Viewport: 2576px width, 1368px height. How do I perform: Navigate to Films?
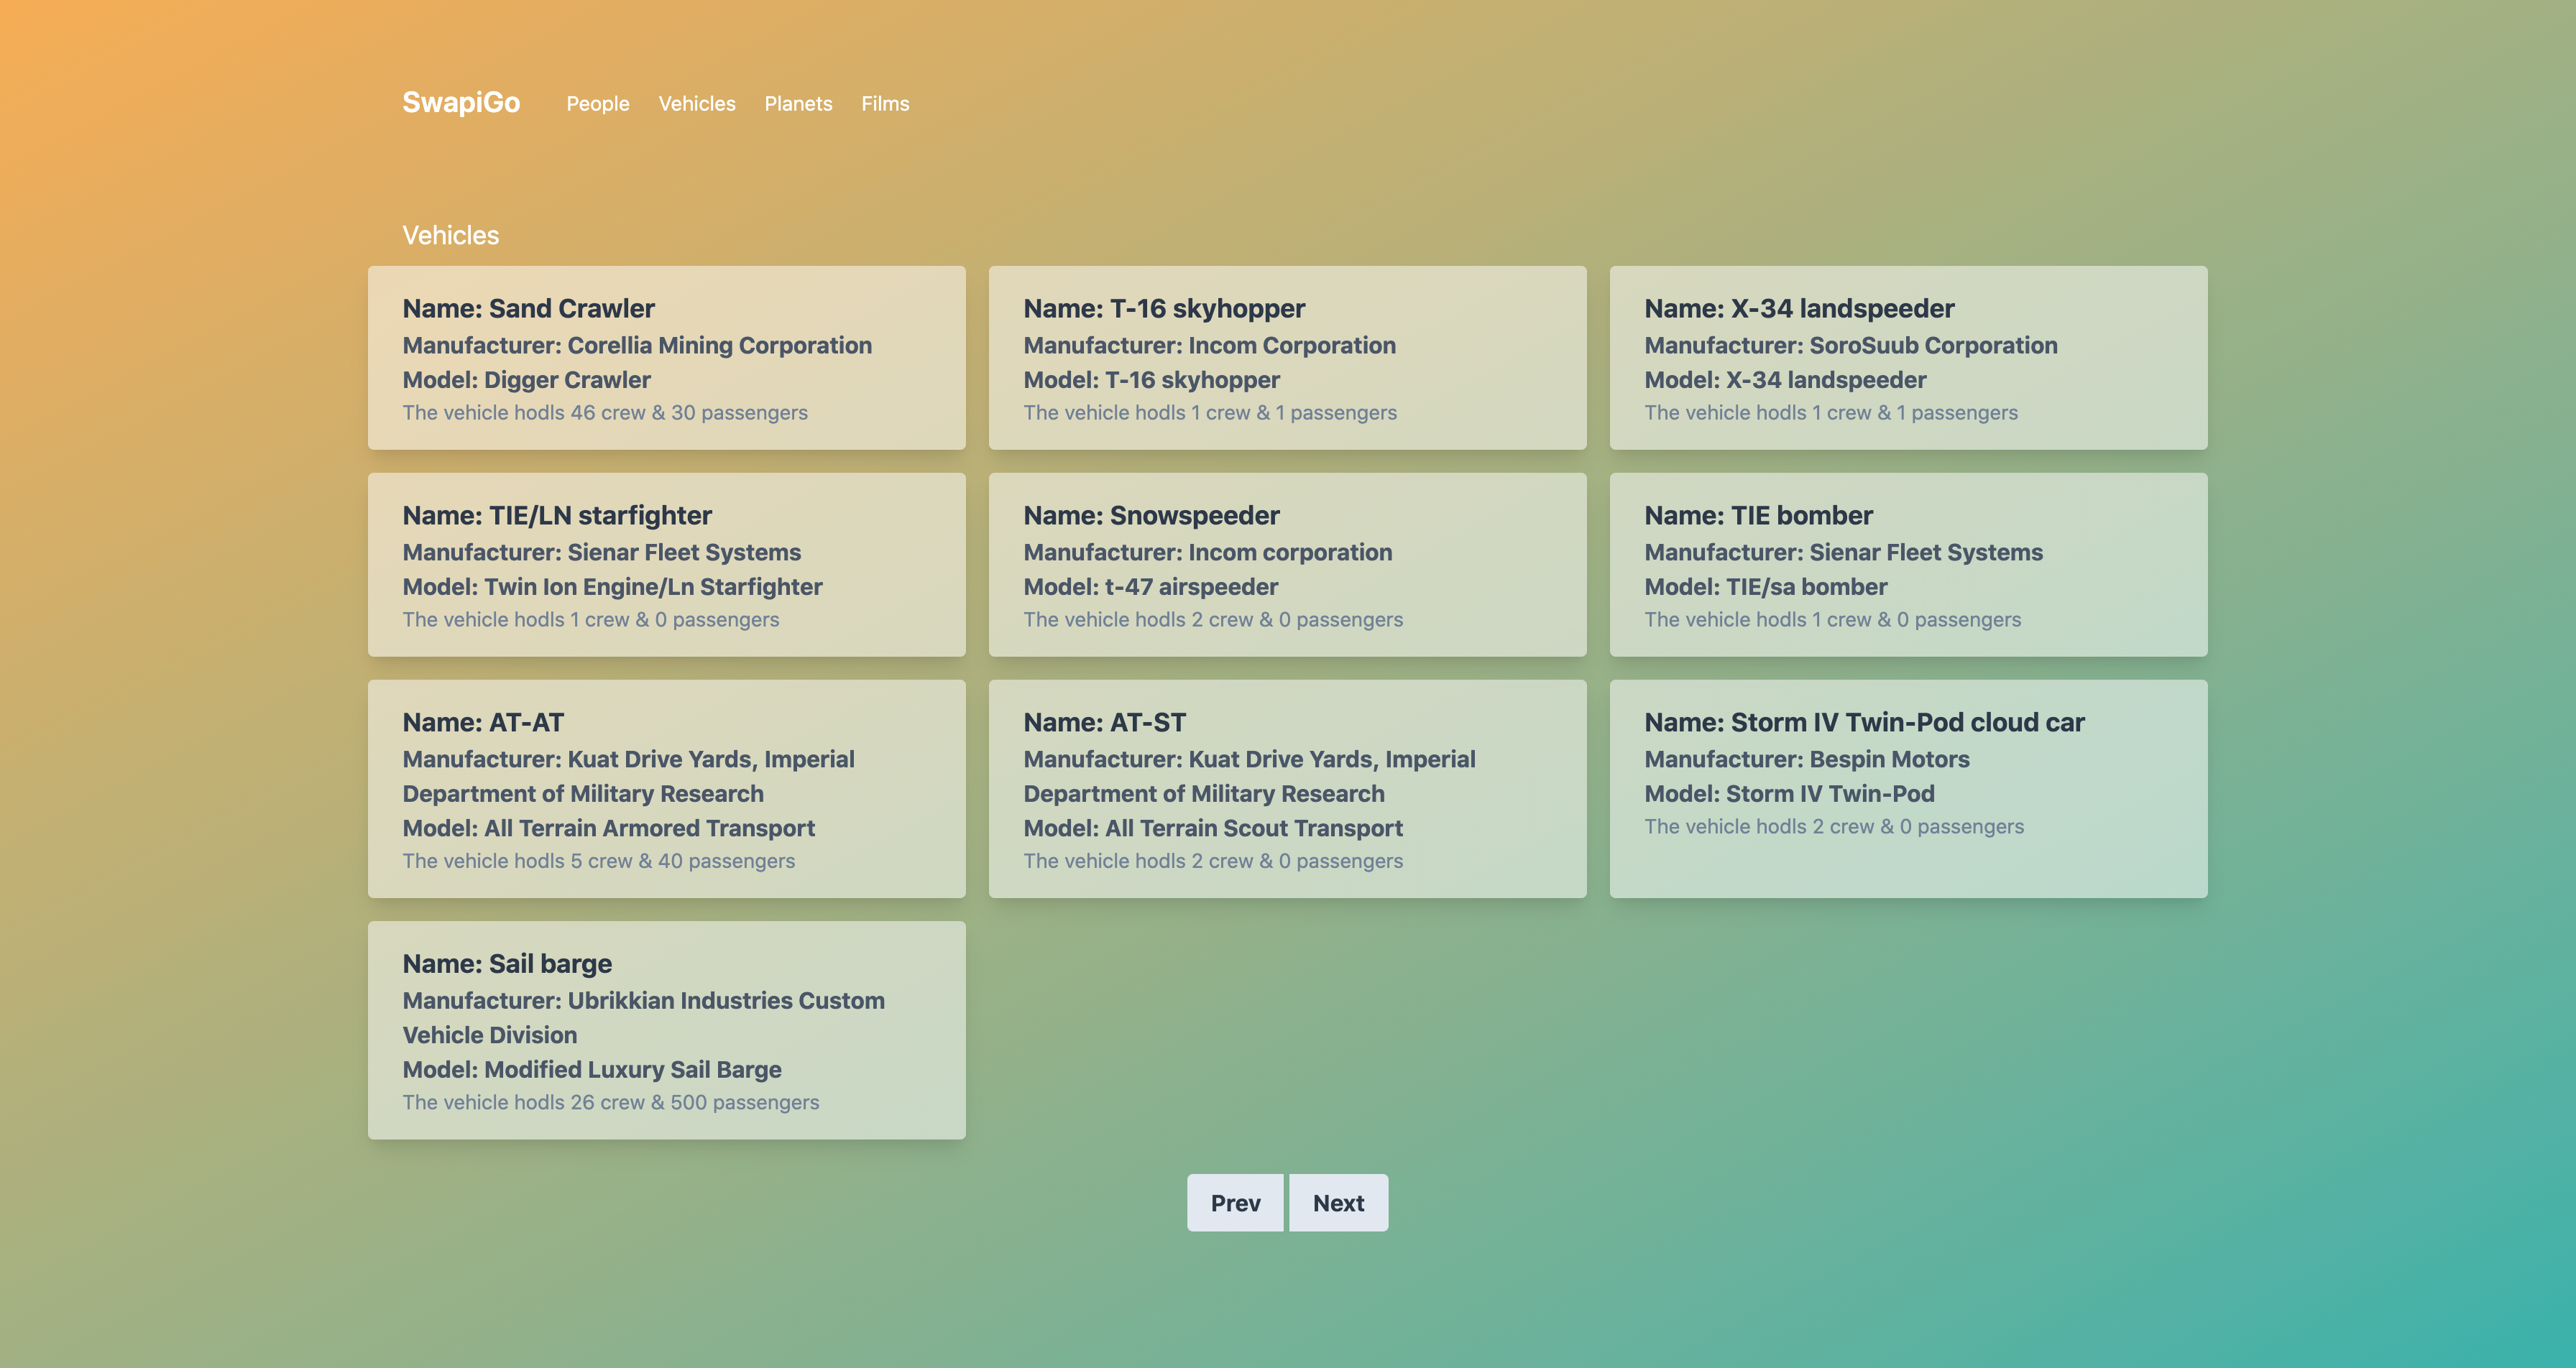tap(885, 103)
